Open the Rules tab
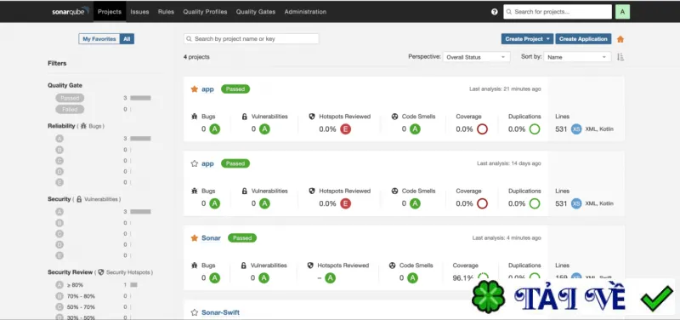This screenshot has height=320, width=680. point(166,12)
